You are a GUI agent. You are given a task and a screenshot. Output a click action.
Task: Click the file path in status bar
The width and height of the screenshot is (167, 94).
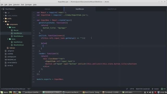[13, 89]
